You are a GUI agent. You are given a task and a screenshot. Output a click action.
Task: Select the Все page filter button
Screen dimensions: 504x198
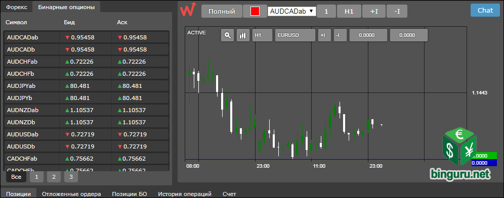coord(16,177)
